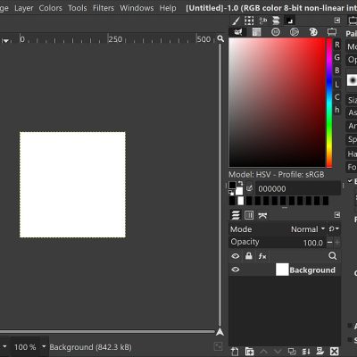Open the blend mode group switcher dropdown
Screen dimensions: 357x357
pyautogui.click(x=334, y=228)
